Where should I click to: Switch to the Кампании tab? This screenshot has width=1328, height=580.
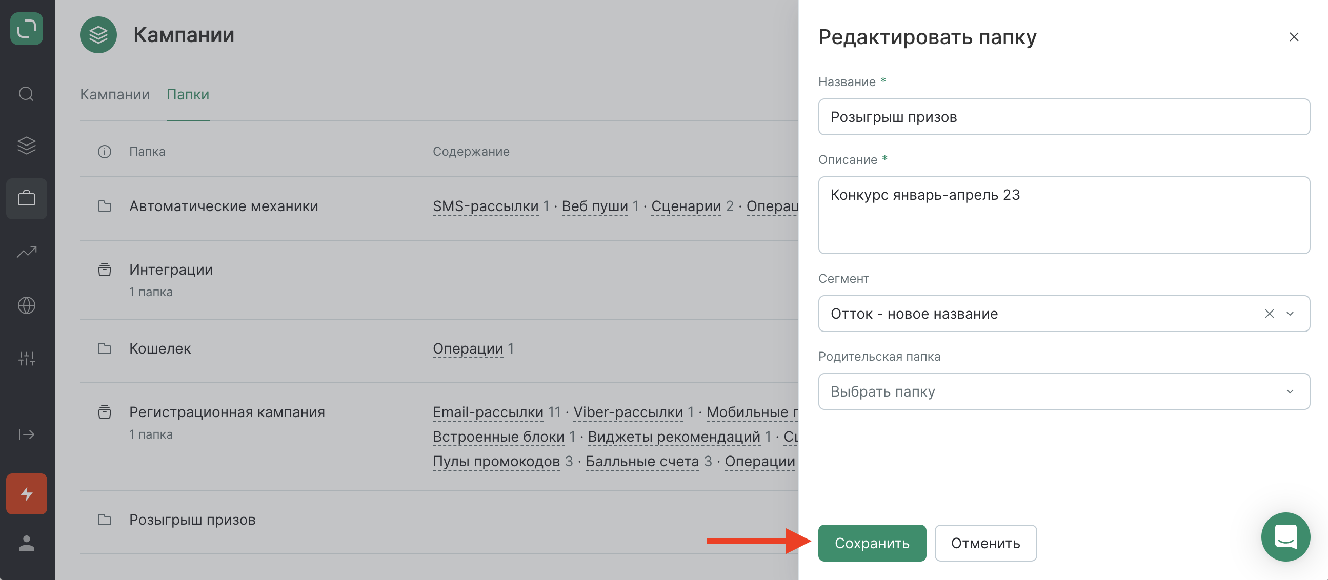pyautogui.click(x=115, y=94)
